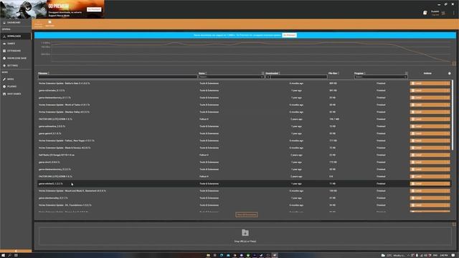The width and height of the screenshot is (459, 258).
Task: Open the Progress filter dropdown
Action: pyautogui.click(x=381, y=77)
